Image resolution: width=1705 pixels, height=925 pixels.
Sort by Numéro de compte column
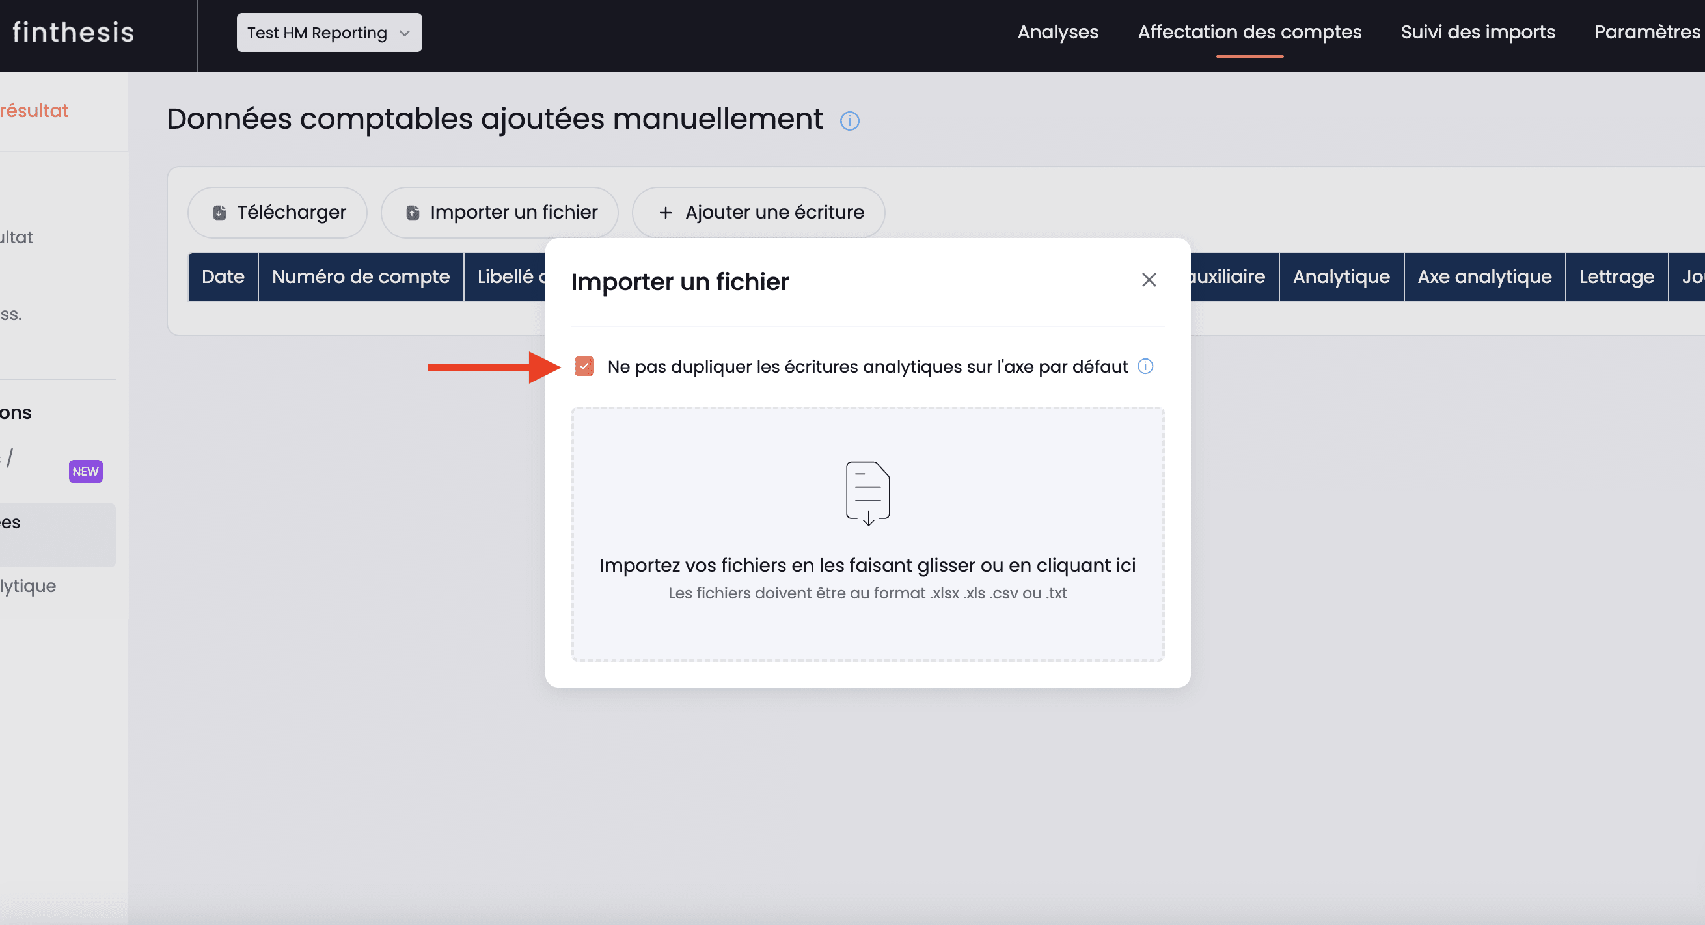pos(361,276)
